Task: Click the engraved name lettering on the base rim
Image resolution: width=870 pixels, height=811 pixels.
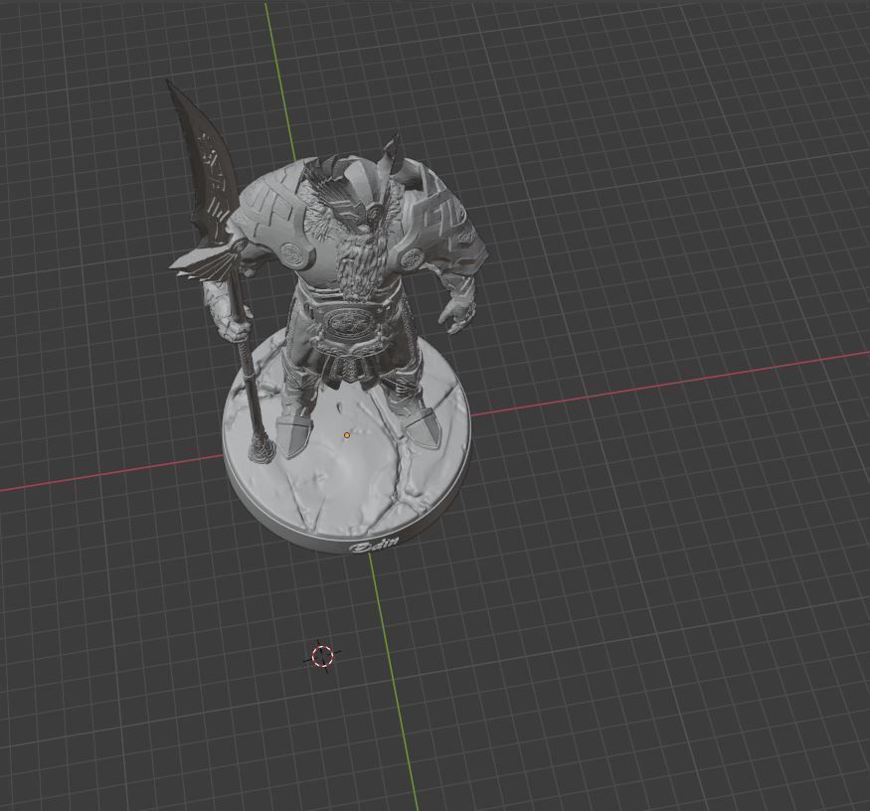Action: coord(374,544)
